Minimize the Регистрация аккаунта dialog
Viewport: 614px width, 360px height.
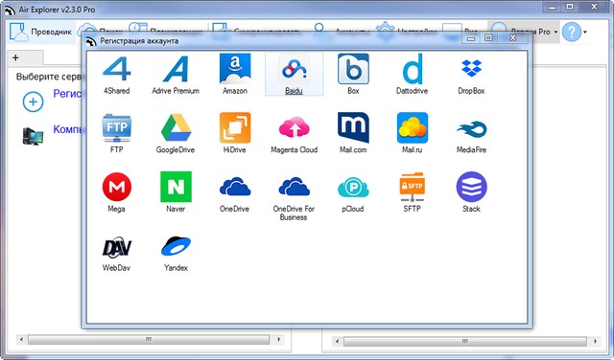click(x=471, y=38)
